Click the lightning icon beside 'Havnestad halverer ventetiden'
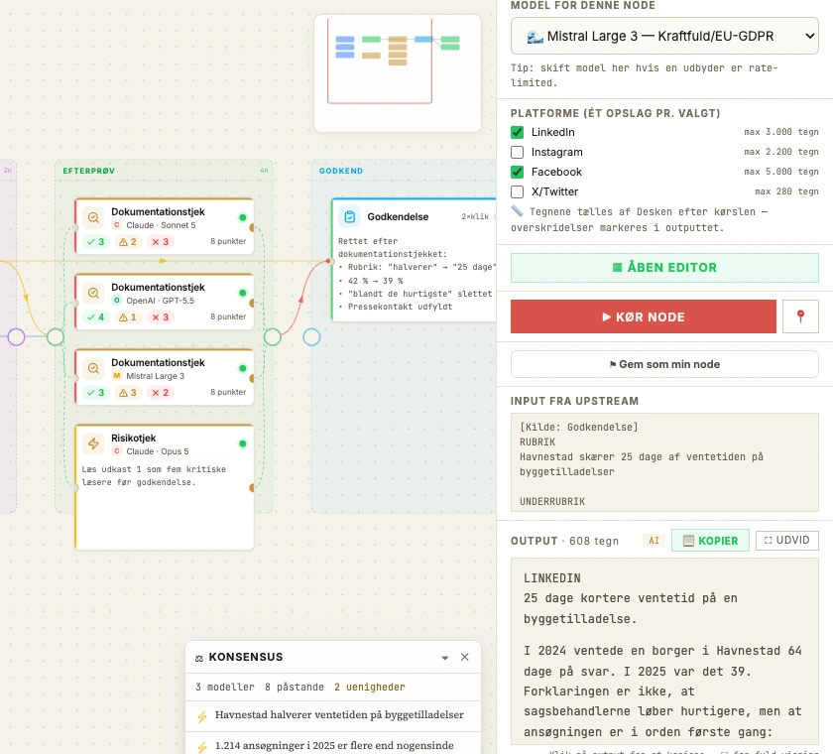This screenshot has height=754, width=833. tap(202, 717)
